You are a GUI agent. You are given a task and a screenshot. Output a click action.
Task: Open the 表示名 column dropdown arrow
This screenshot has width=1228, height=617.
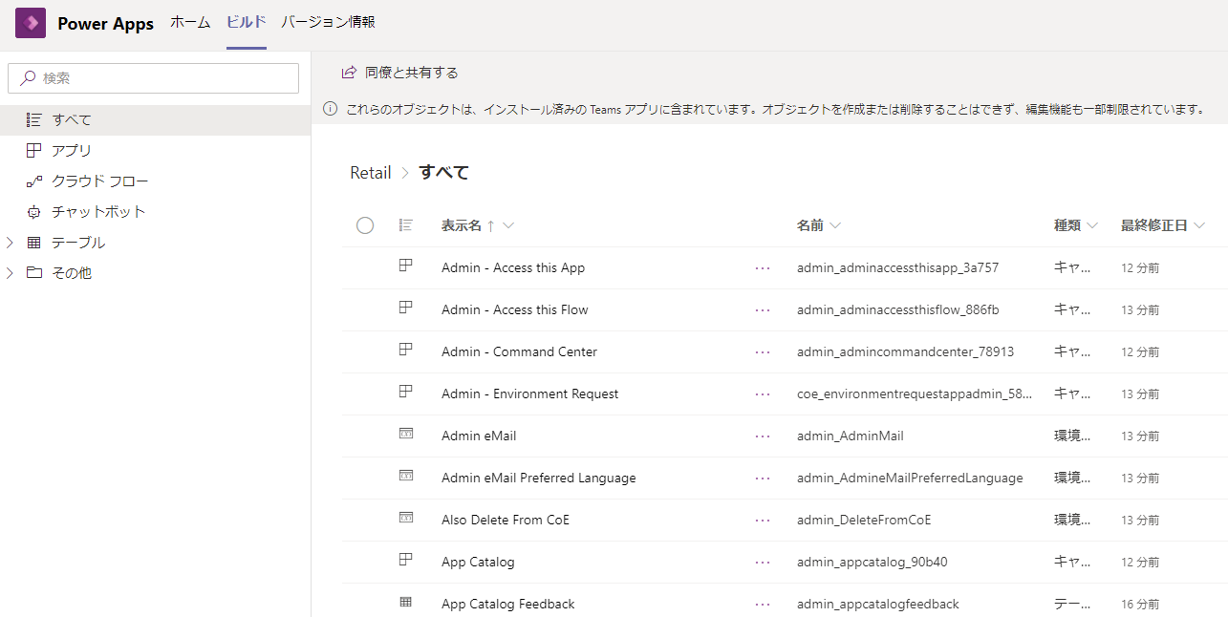pyautogui.click(x=508, y=226)
